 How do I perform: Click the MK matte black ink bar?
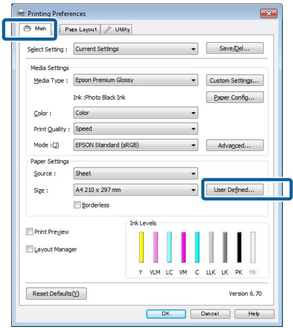tap(253, 247)
